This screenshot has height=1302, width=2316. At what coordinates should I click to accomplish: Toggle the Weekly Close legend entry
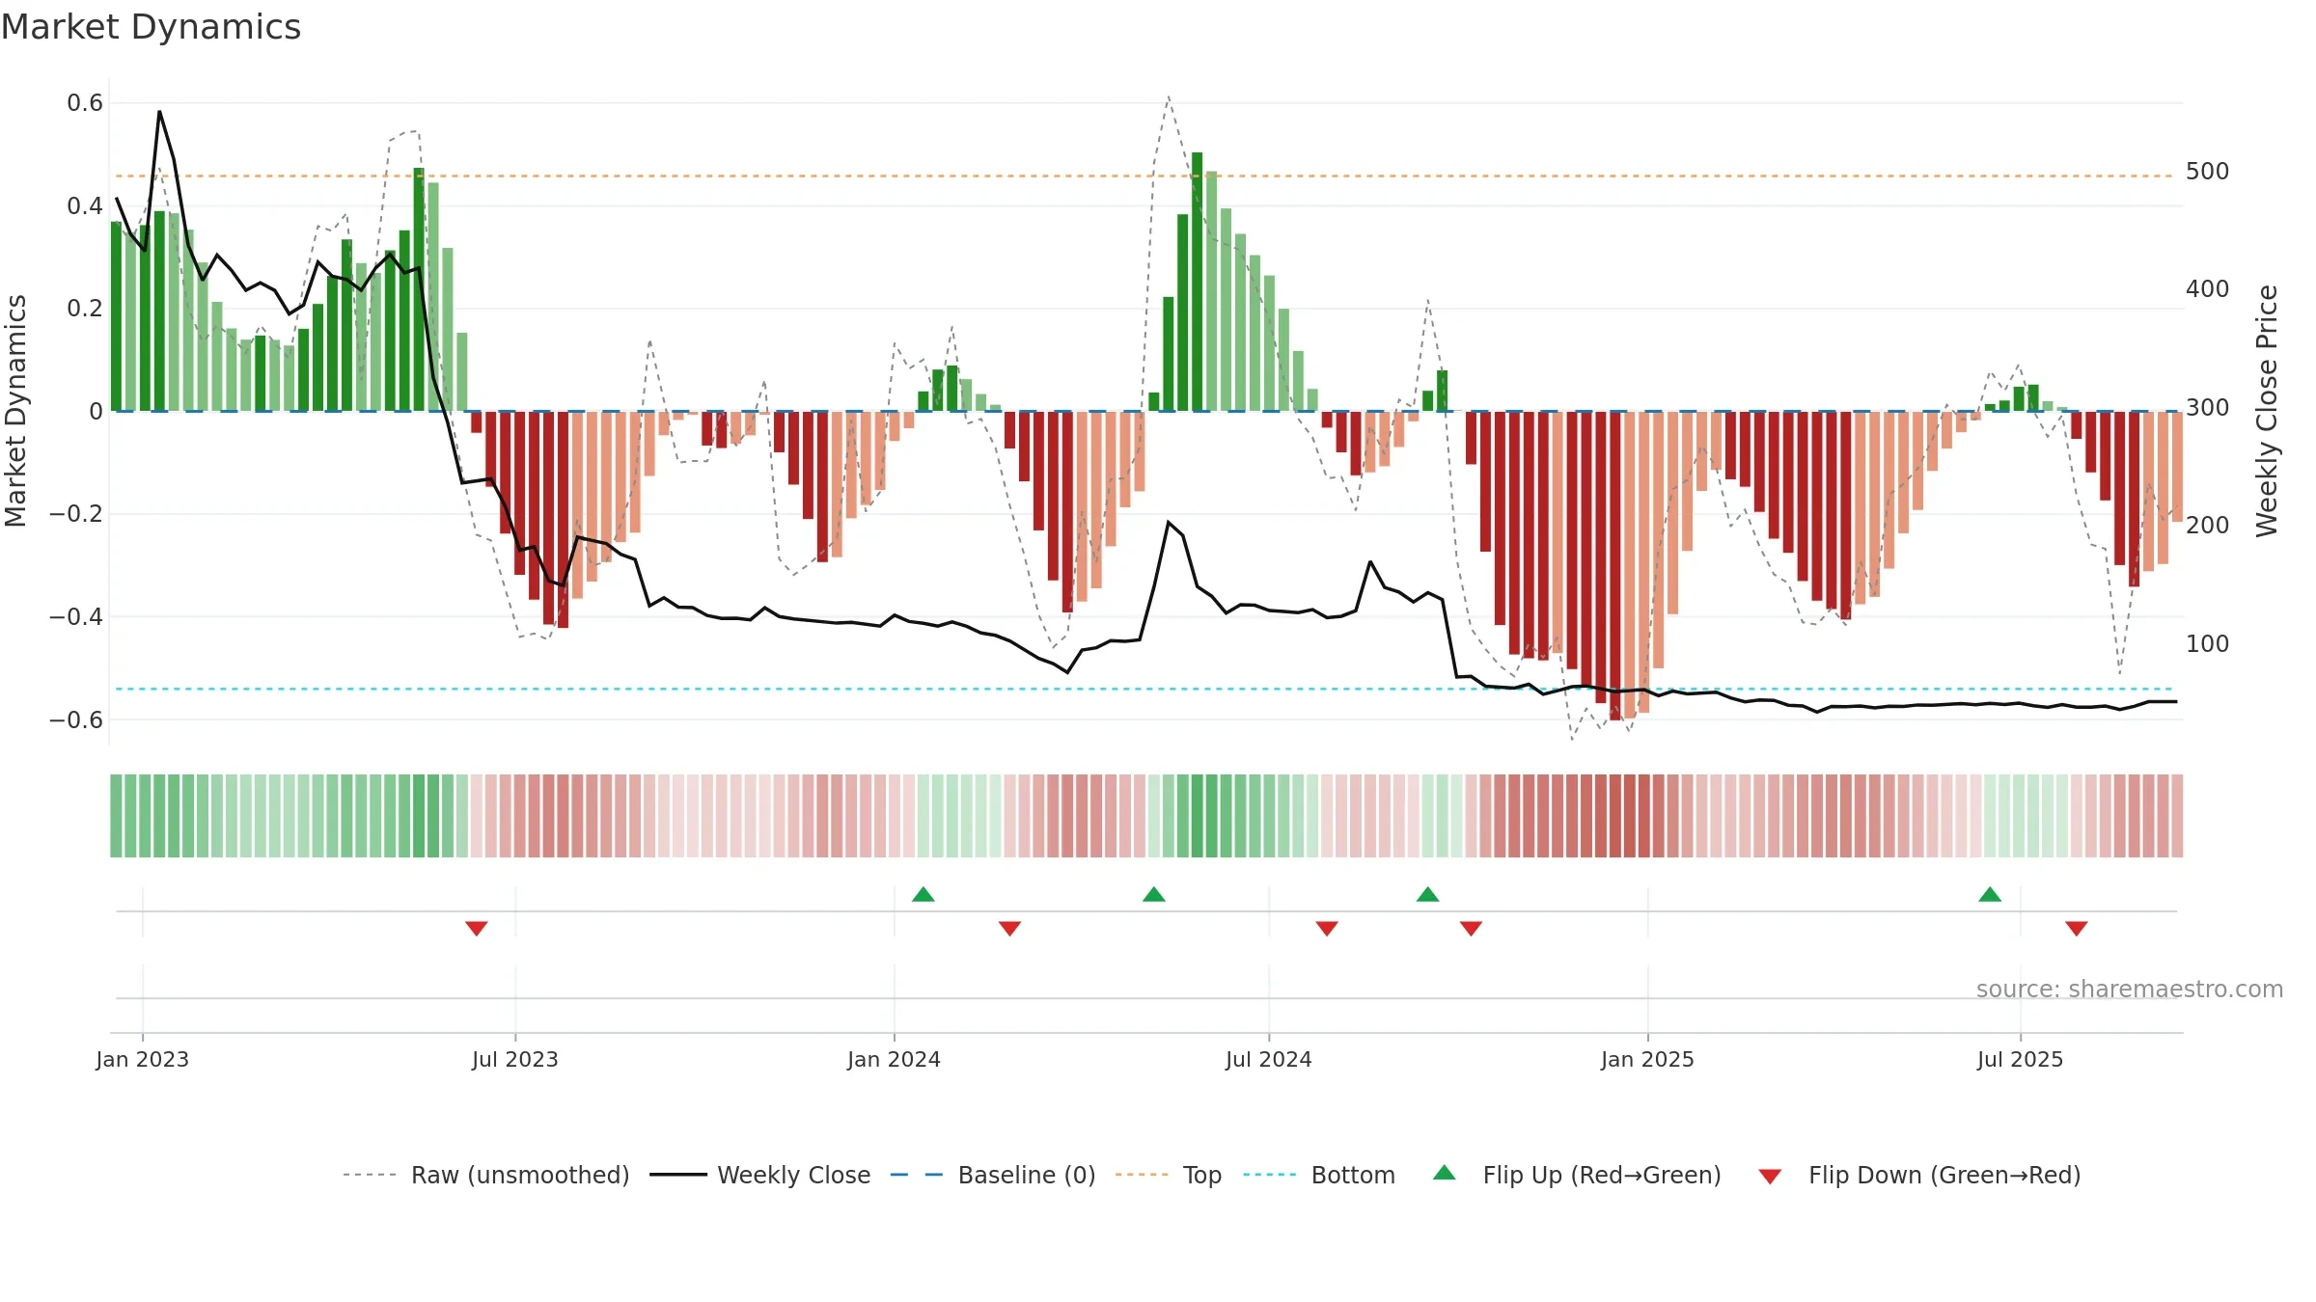[759, 1175]
